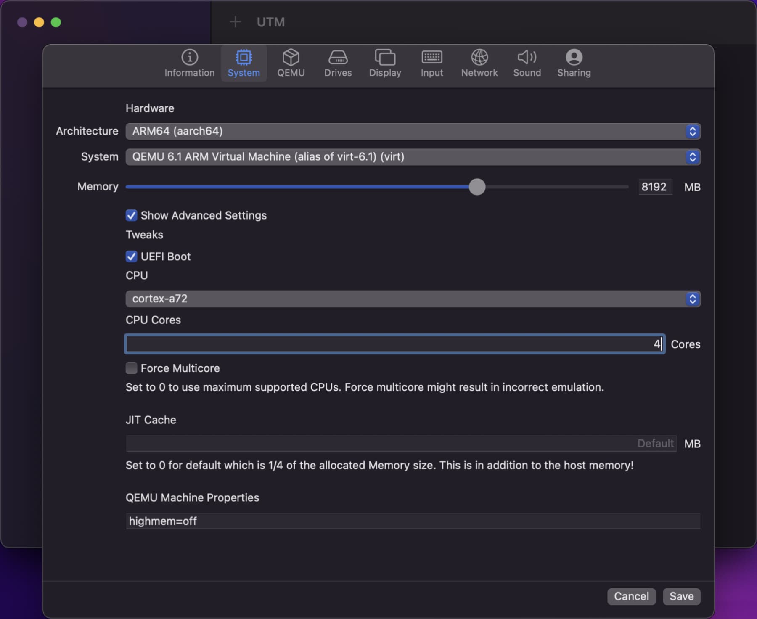Click the yellow minimize window button
This screenshot has height=619, width=757.
click(39, 22)
